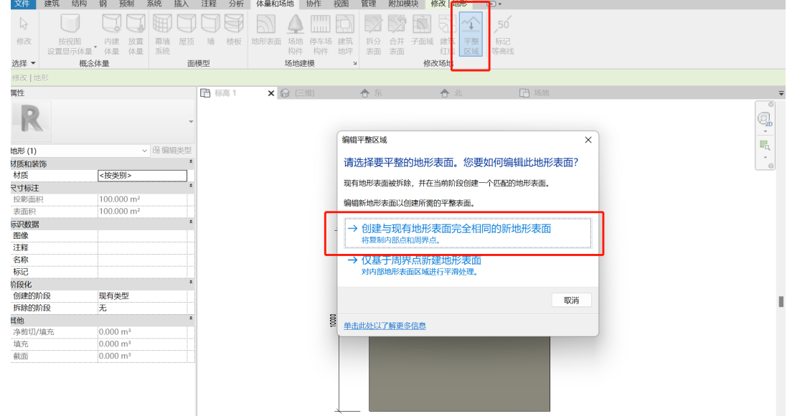Choose 创建与现有地形表面完全相同的新地形表面
The height and width of the screenshot is (416, 787).
(468, 233)
